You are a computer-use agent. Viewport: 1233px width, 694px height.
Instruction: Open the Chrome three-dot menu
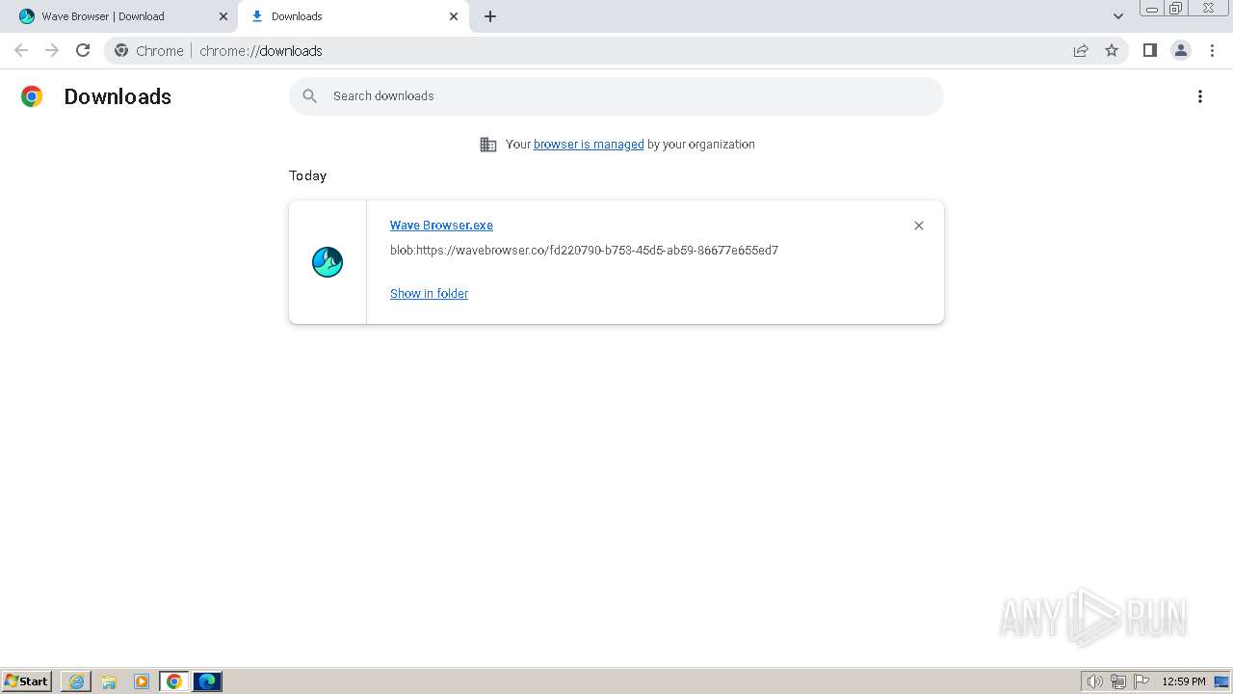(x=1213, y=50)
